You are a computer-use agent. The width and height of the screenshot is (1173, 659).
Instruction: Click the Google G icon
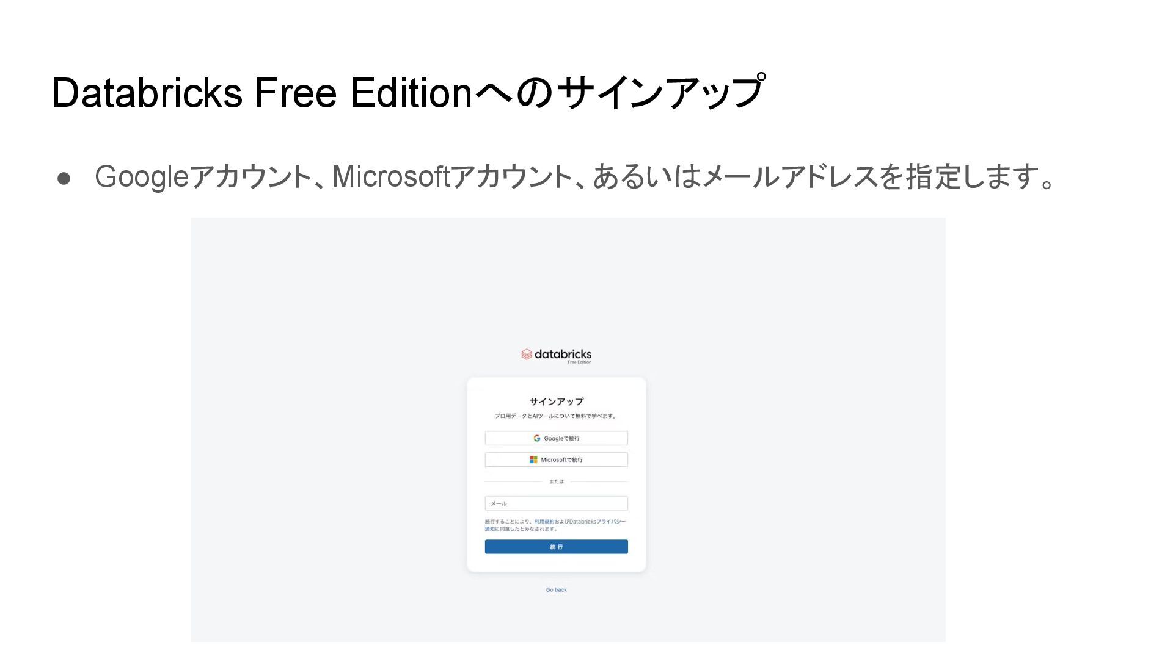coord(537,438)
